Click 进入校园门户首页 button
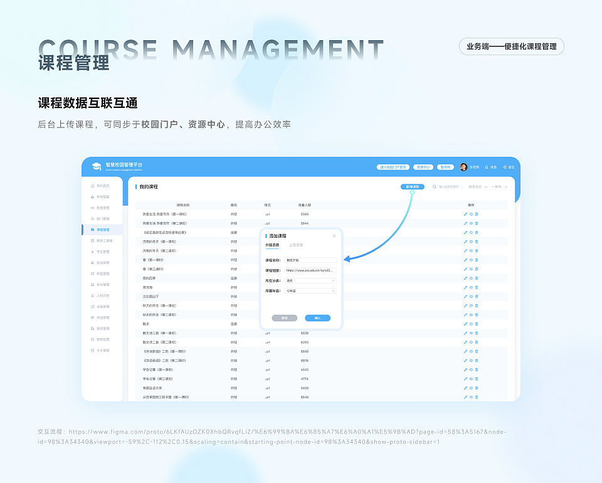The height and width of the screenshot is (483, 602). coord(393,167)
